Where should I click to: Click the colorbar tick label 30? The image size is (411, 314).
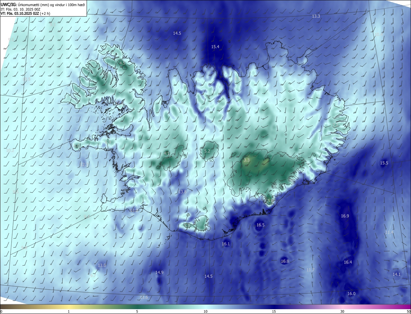(342, 312)
